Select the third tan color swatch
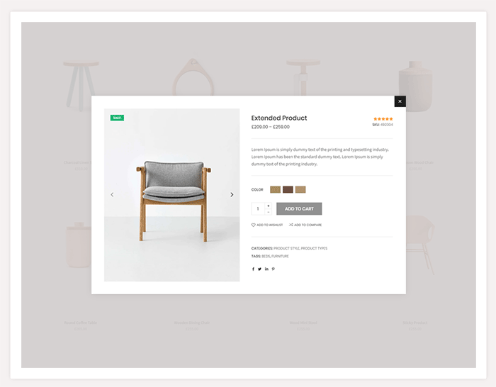 [x=300, y=189]
